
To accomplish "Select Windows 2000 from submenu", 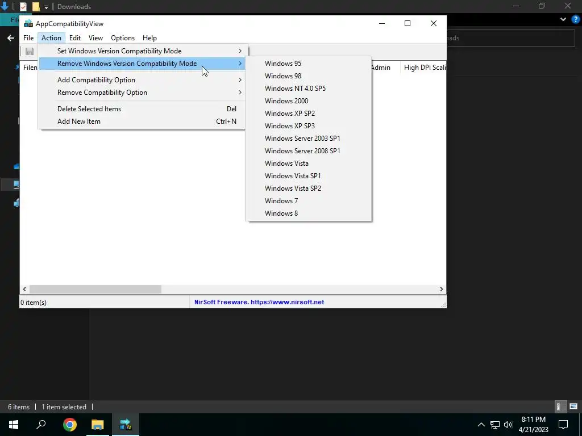I will (x=309, y=101).
